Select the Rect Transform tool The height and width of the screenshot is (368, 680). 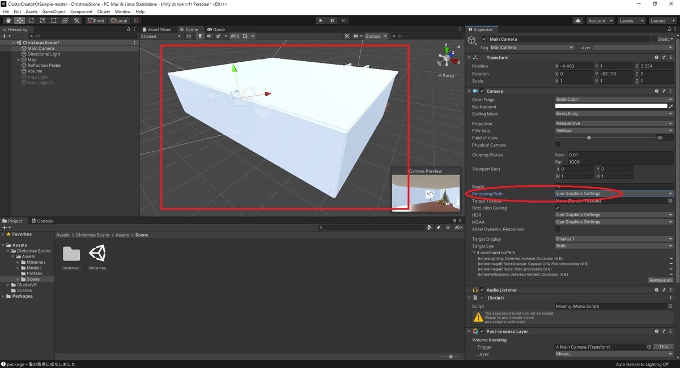click(53, 20)
